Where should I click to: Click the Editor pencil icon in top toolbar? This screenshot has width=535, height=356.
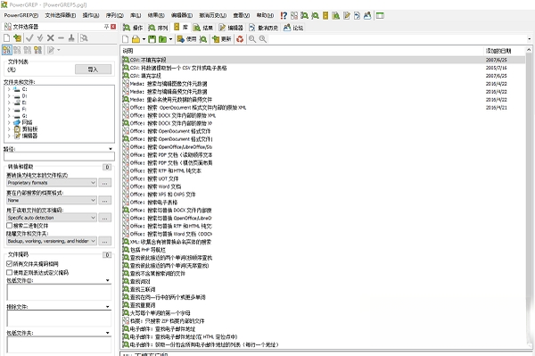347,15
